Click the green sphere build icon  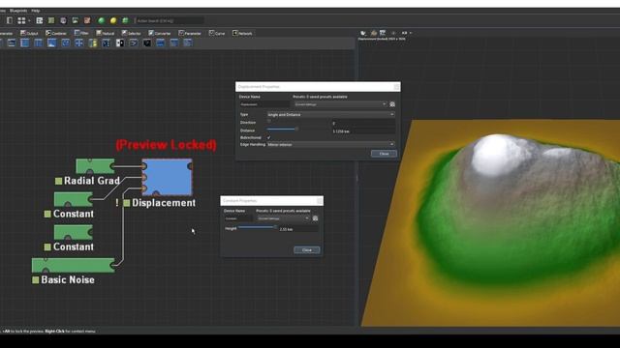coord(101,20)
